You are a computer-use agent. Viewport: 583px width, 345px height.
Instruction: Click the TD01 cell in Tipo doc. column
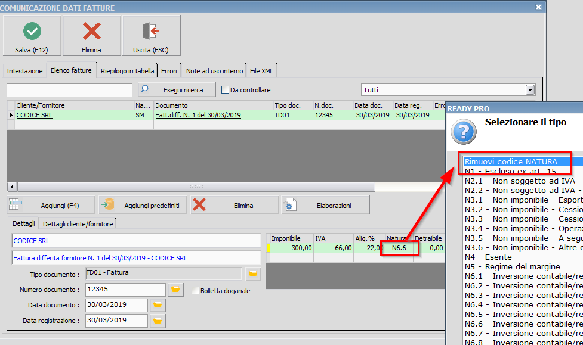point(292,115)
